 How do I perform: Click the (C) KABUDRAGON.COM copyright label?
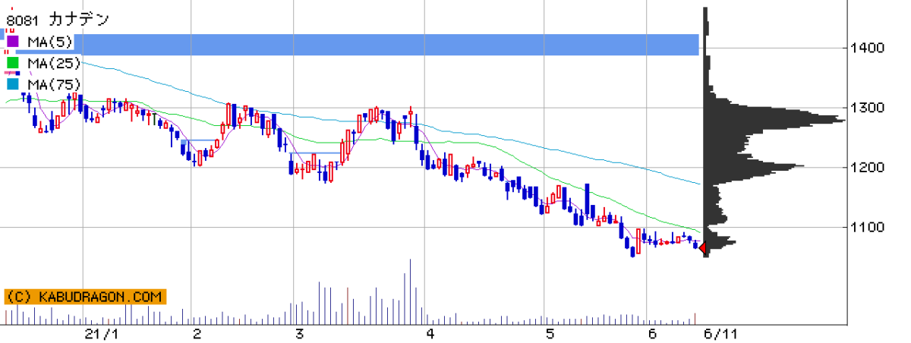tap(85, 297)
